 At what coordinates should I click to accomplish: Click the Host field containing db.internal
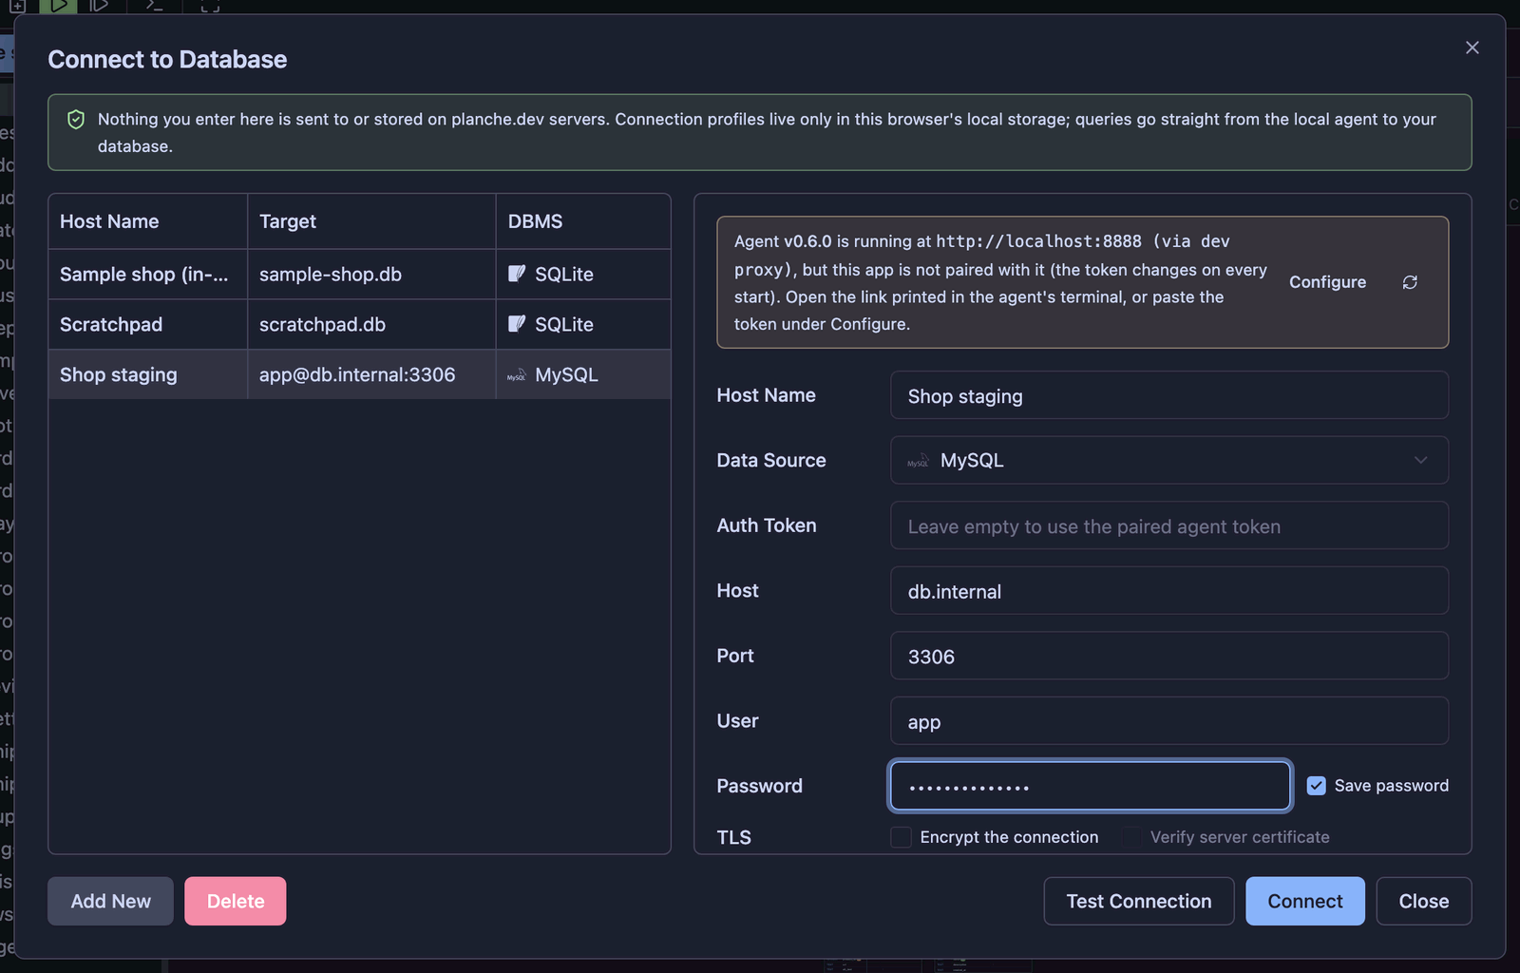[1168, 591]
